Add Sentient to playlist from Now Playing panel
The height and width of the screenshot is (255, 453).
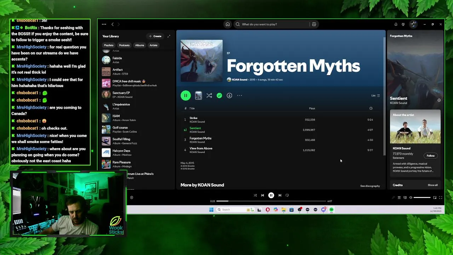(439, 100)
